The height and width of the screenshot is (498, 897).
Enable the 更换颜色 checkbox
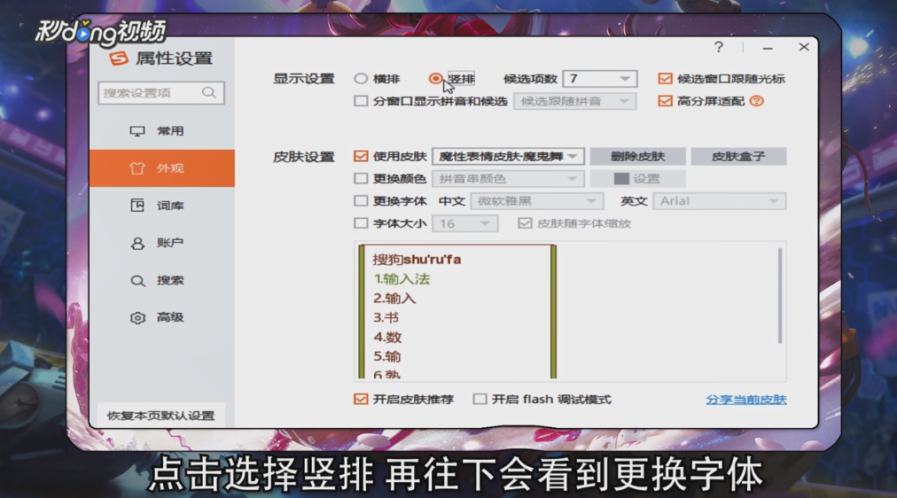(x=361, y=178)
